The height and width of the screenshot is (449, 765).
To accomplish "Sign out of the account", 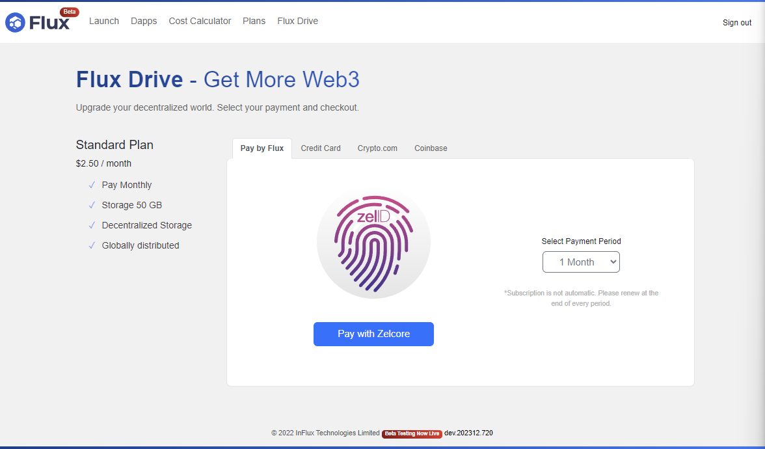I will pos(736,22).
